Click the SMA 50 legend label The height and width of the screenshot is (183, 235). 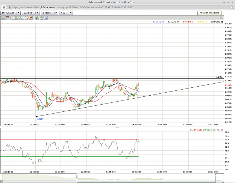click(x=188, y=22)
